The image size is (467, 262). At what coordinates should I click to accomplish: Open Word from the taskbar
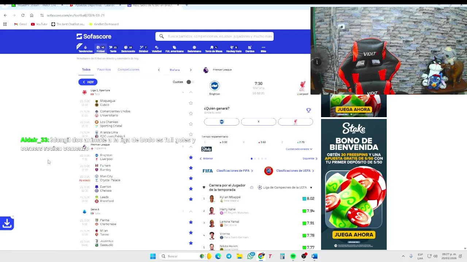point(314,256)
